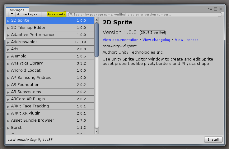Select the Burst package name
Image resolution: width=229 pixels, height=149 pixels.
pyautogui.click(x=16, y=128)
